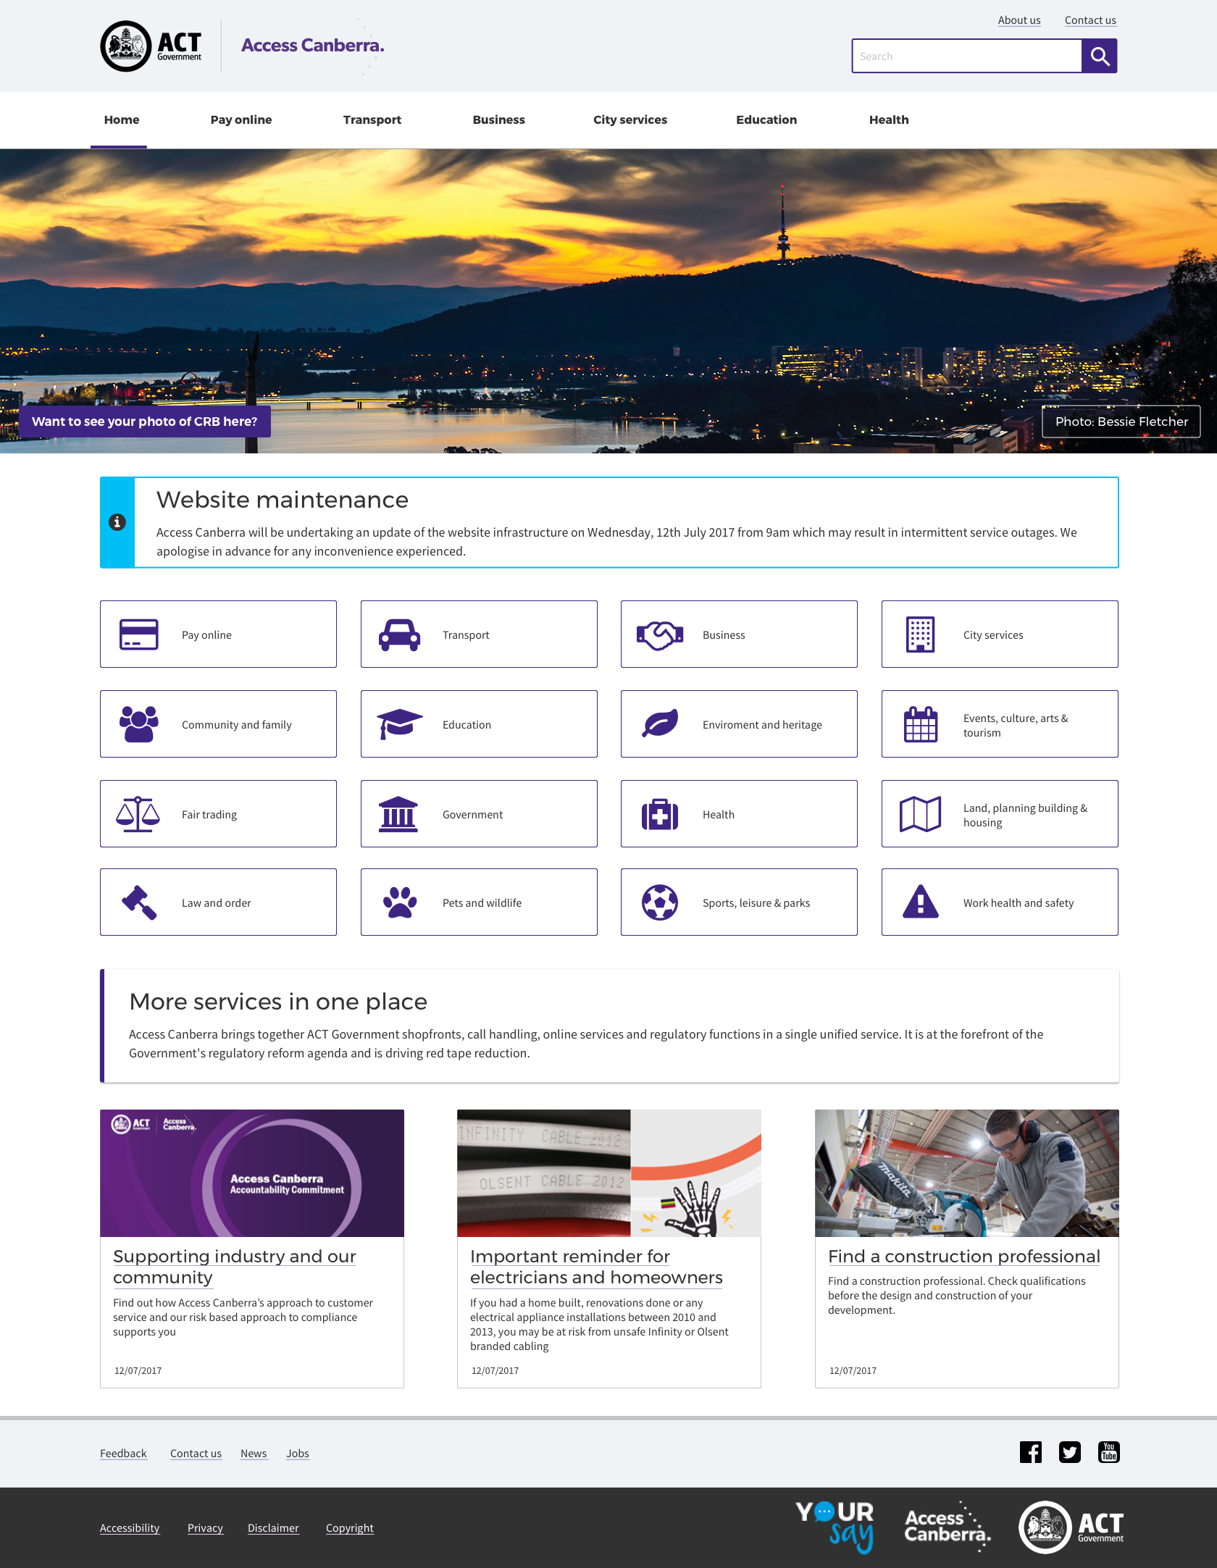
Task: Click 'Want to see your photo of CRB here?' button
Action: click(x=145, y=422)
